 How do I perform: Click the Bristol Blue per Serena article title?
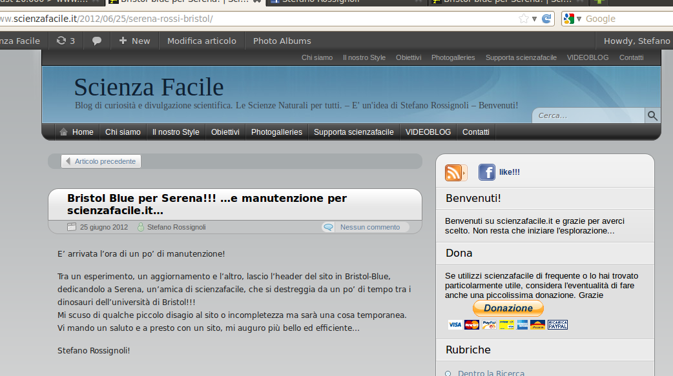click(x=207, y=204)
